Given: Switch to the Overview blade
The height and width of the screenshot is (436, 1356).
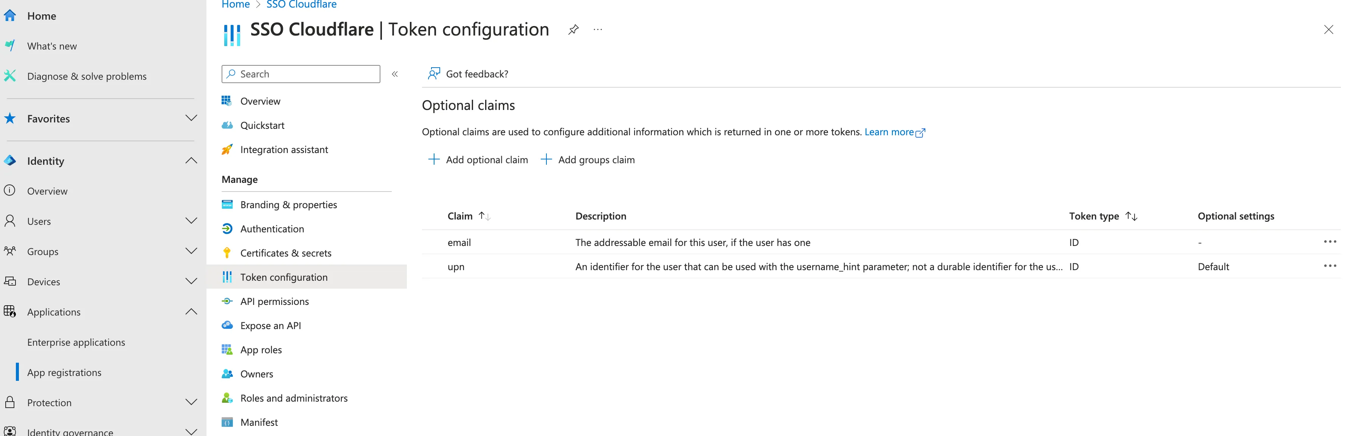Looking at the screenshot, I should click(x=260, y=100).
